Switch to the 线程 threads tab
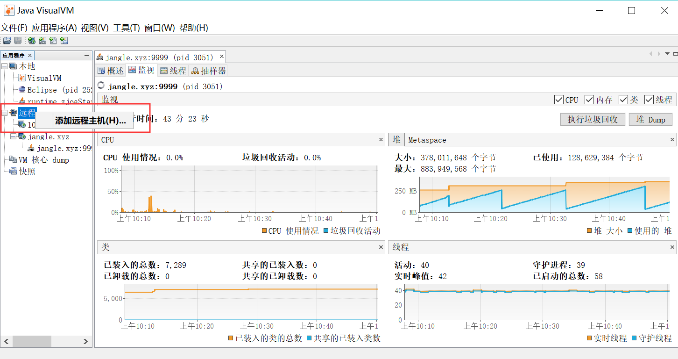The width and height of the screenshot is (678, 359). [173, 71]
